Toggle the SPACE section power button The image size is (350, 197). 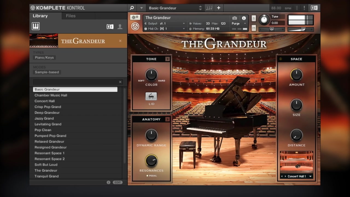pyautogui.click(x=281, y=59)
